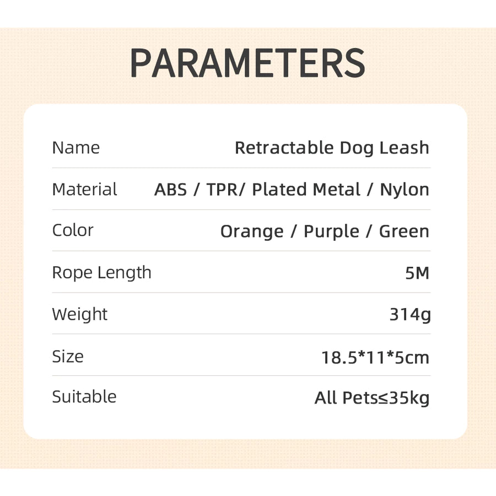Click the Size row label
The height and width of the screenshot is (496, 496).
[68, 356]
